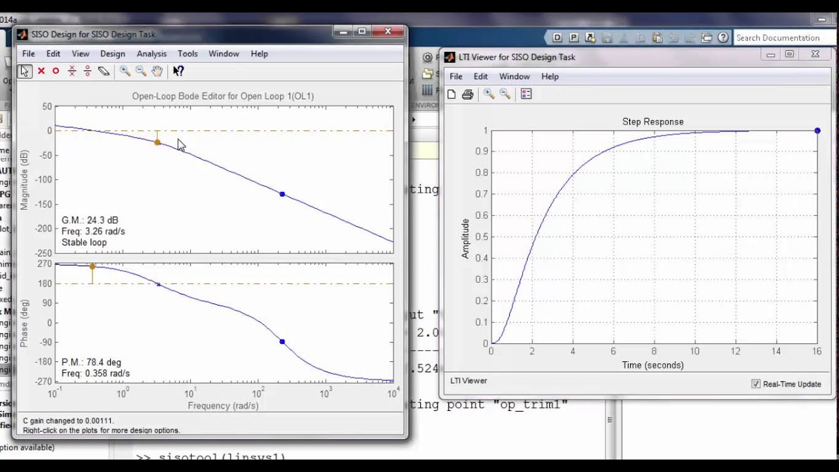Click the 'Freq: 0.358 rad/s' text
Screen dimensions: 839x472
point(96,374)
